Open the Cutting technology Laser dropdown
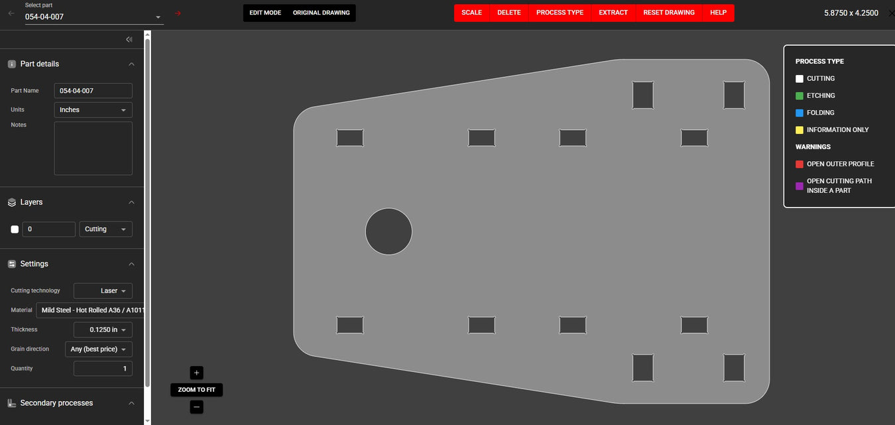The height and width of the screenshot is (425, 895). tap(103, 291)
